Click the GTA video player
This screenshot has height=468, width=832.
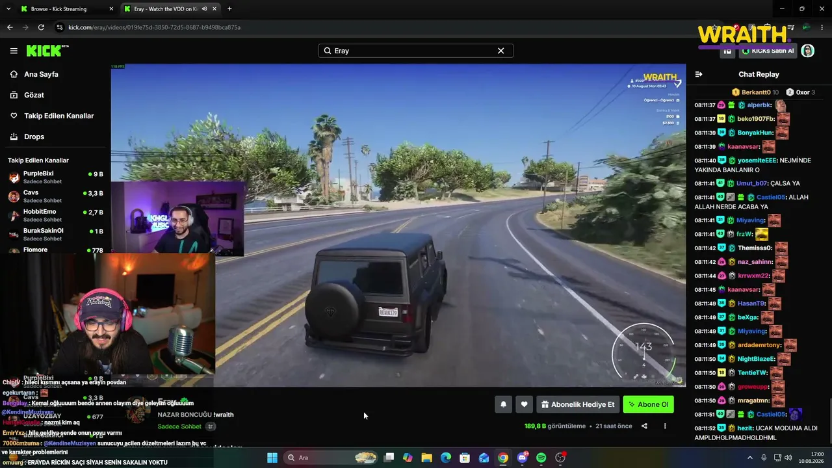398,225
